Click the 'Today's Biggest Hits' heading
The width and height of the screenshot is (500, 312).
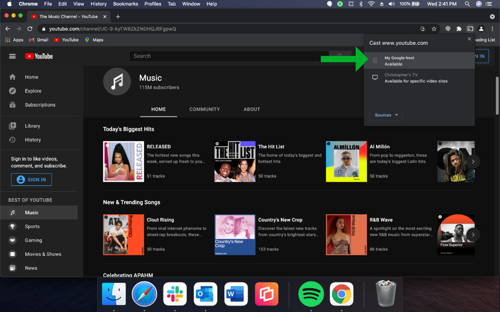128,129
